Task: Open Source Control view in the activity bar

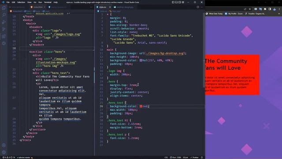Action: 4,29
